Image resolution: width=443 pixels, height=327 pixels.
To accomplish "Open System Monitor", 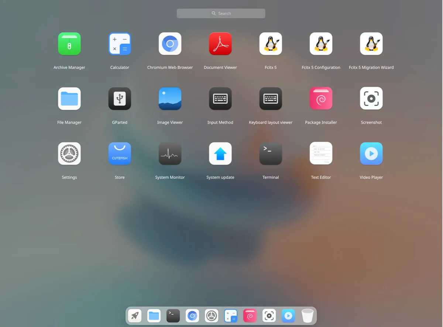I will (x=170, y=154).
